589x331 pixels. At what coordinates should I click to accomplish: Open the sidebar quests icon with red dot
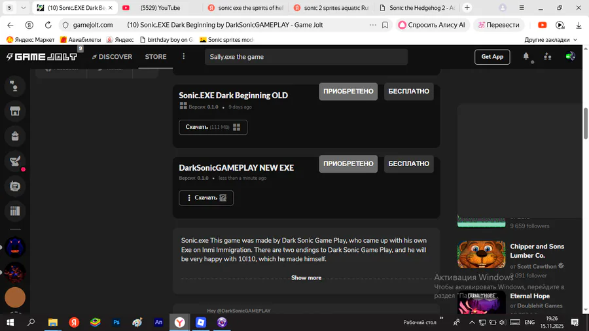coord(15,162)
